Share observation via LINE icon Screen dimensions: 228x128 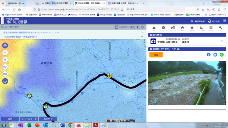(222, 55)
